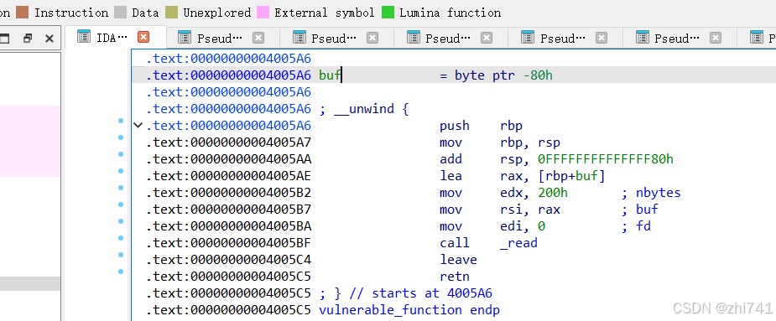The image size is (776, 321).
Task: Click the brown Instruction legend swatch
Action: (23, 13)
